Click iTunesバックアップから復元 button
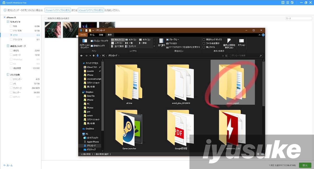This screenshot has height=169, width=314. tap(58, 10)
